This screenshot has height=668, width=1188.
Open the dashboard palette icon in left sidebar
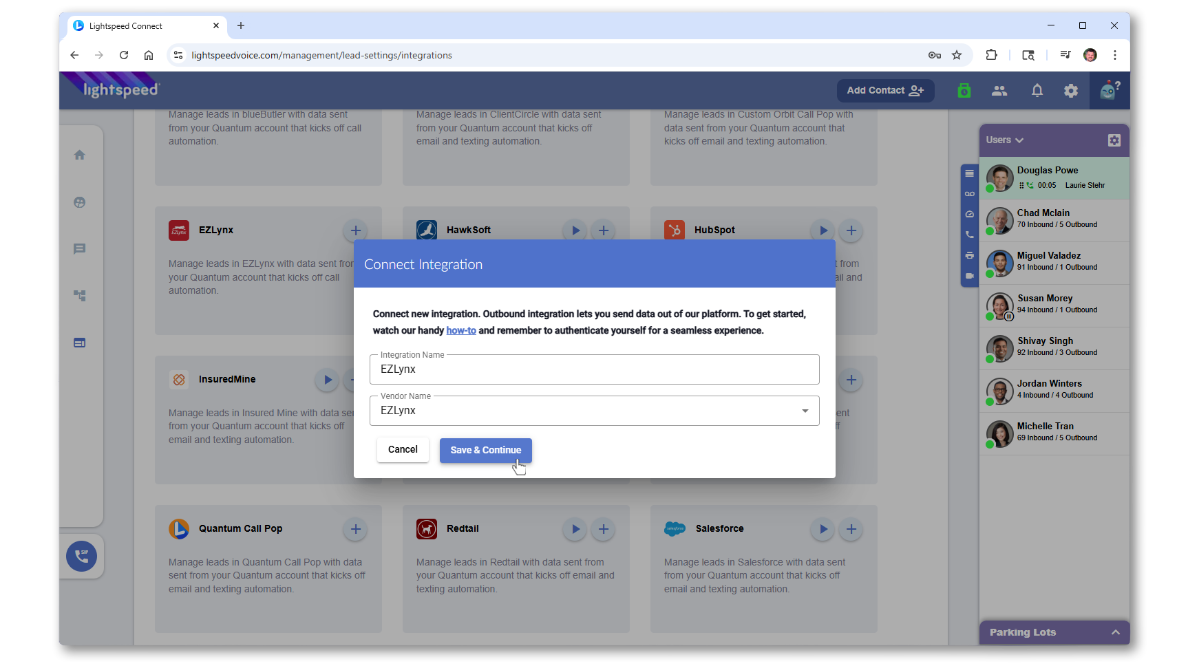pos(80,202)
